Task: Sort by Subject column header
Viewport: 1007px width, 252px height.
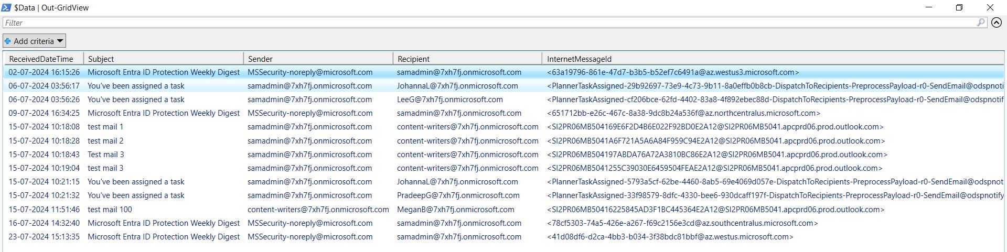Action: (x=163, y=59)
